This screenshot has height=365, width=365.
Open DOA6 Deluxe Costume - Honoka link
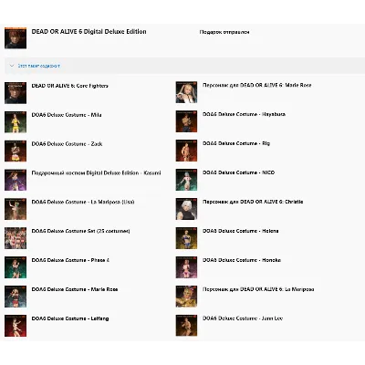pyautogui.click(x=242, y=260)
